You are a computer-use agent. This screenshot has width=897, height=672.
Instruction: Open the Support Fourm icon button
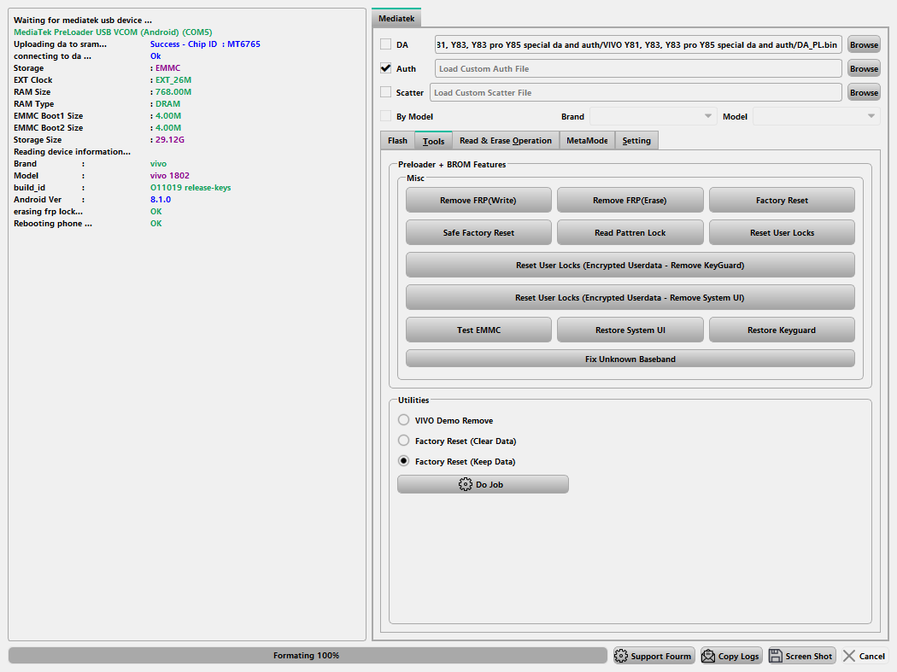[x=622, y=656]
